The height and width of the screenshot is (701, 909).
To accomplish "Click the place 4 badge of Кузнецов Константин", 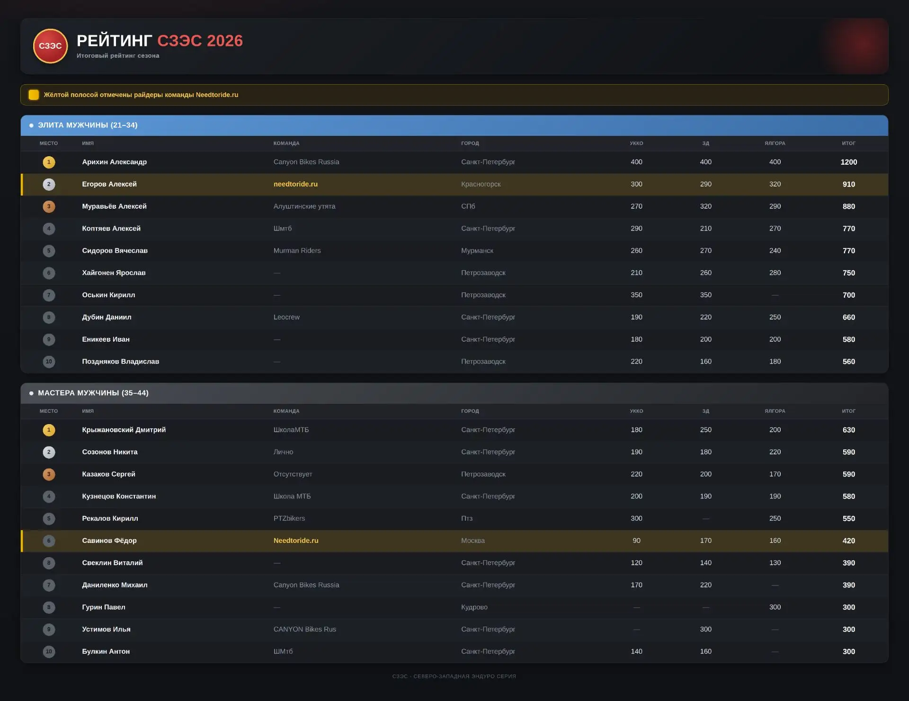I will pos(49,497).
